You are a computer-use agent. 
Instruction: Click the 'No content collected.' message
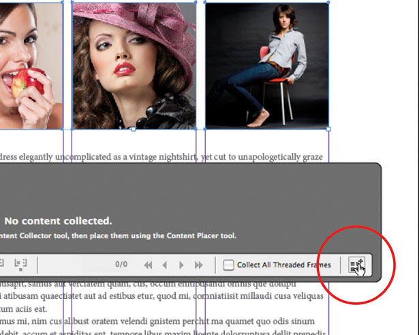coord(59,221)
